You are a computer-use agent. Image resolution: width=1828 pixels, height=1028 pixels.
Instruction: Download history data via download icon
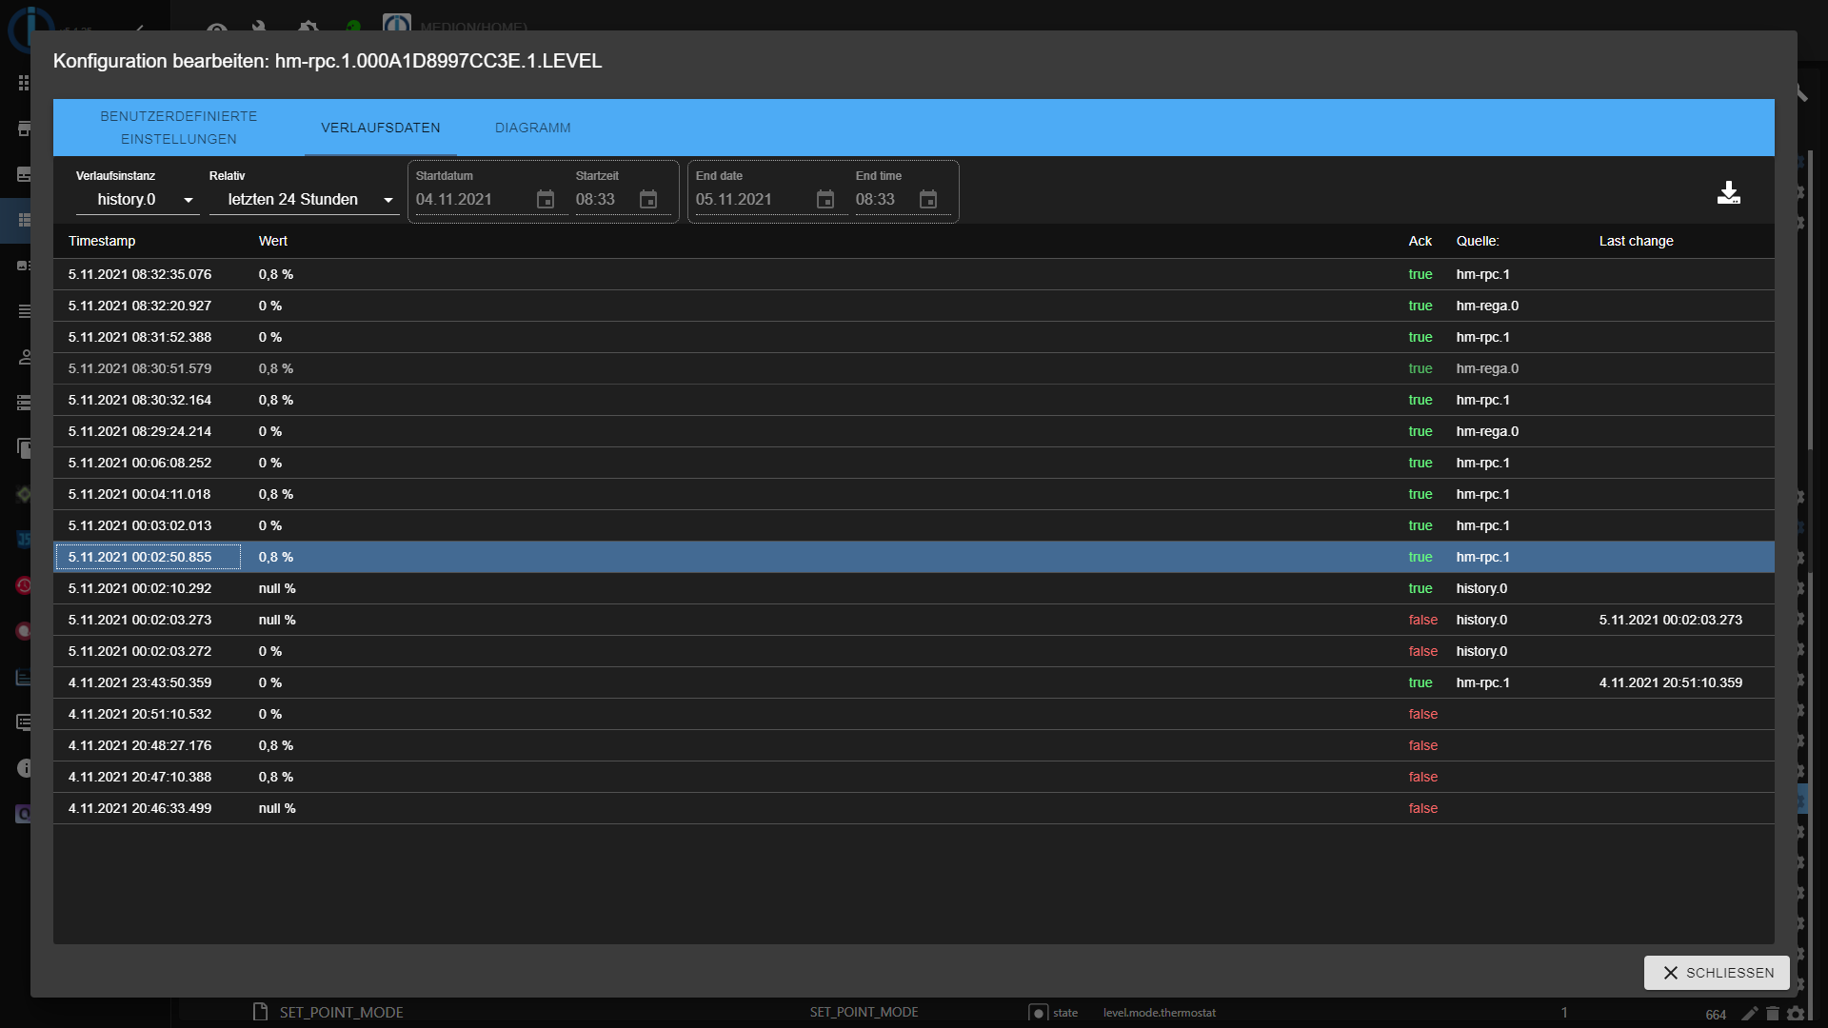click(x=1728, y=193)
